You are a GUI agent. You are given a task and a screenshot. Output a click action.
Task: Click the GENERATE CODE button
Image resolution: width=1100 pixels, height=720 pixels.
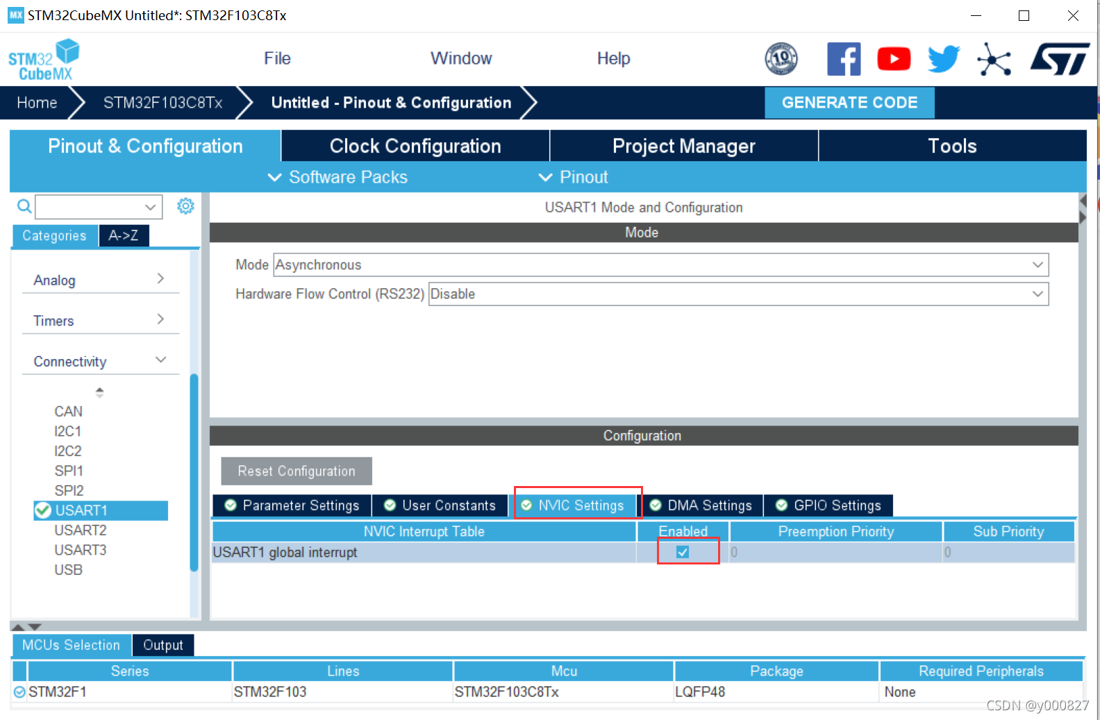[x=849, y=103]
